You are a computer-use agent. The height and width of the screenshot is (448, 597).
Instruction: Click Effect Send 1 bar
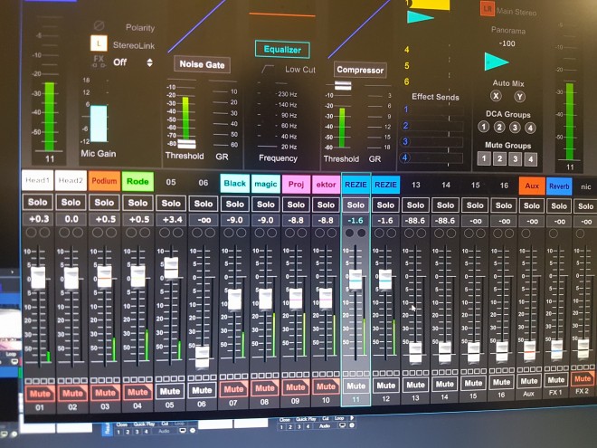(437, 110)
